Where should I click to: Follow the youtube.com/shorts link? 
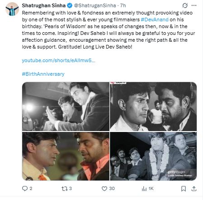coord(58,60)
